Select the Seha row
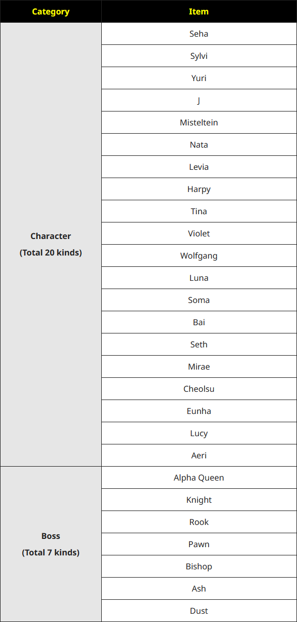 pyautogui.click(x=199, y=34)
